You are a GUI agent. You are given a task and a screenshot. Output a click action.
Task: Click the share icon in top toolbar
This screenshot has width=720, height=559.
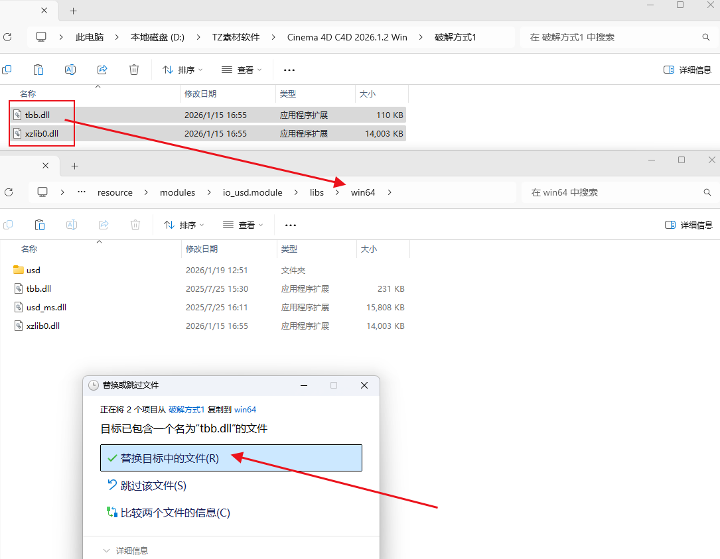pyautogui.click(x=102, y=70)
